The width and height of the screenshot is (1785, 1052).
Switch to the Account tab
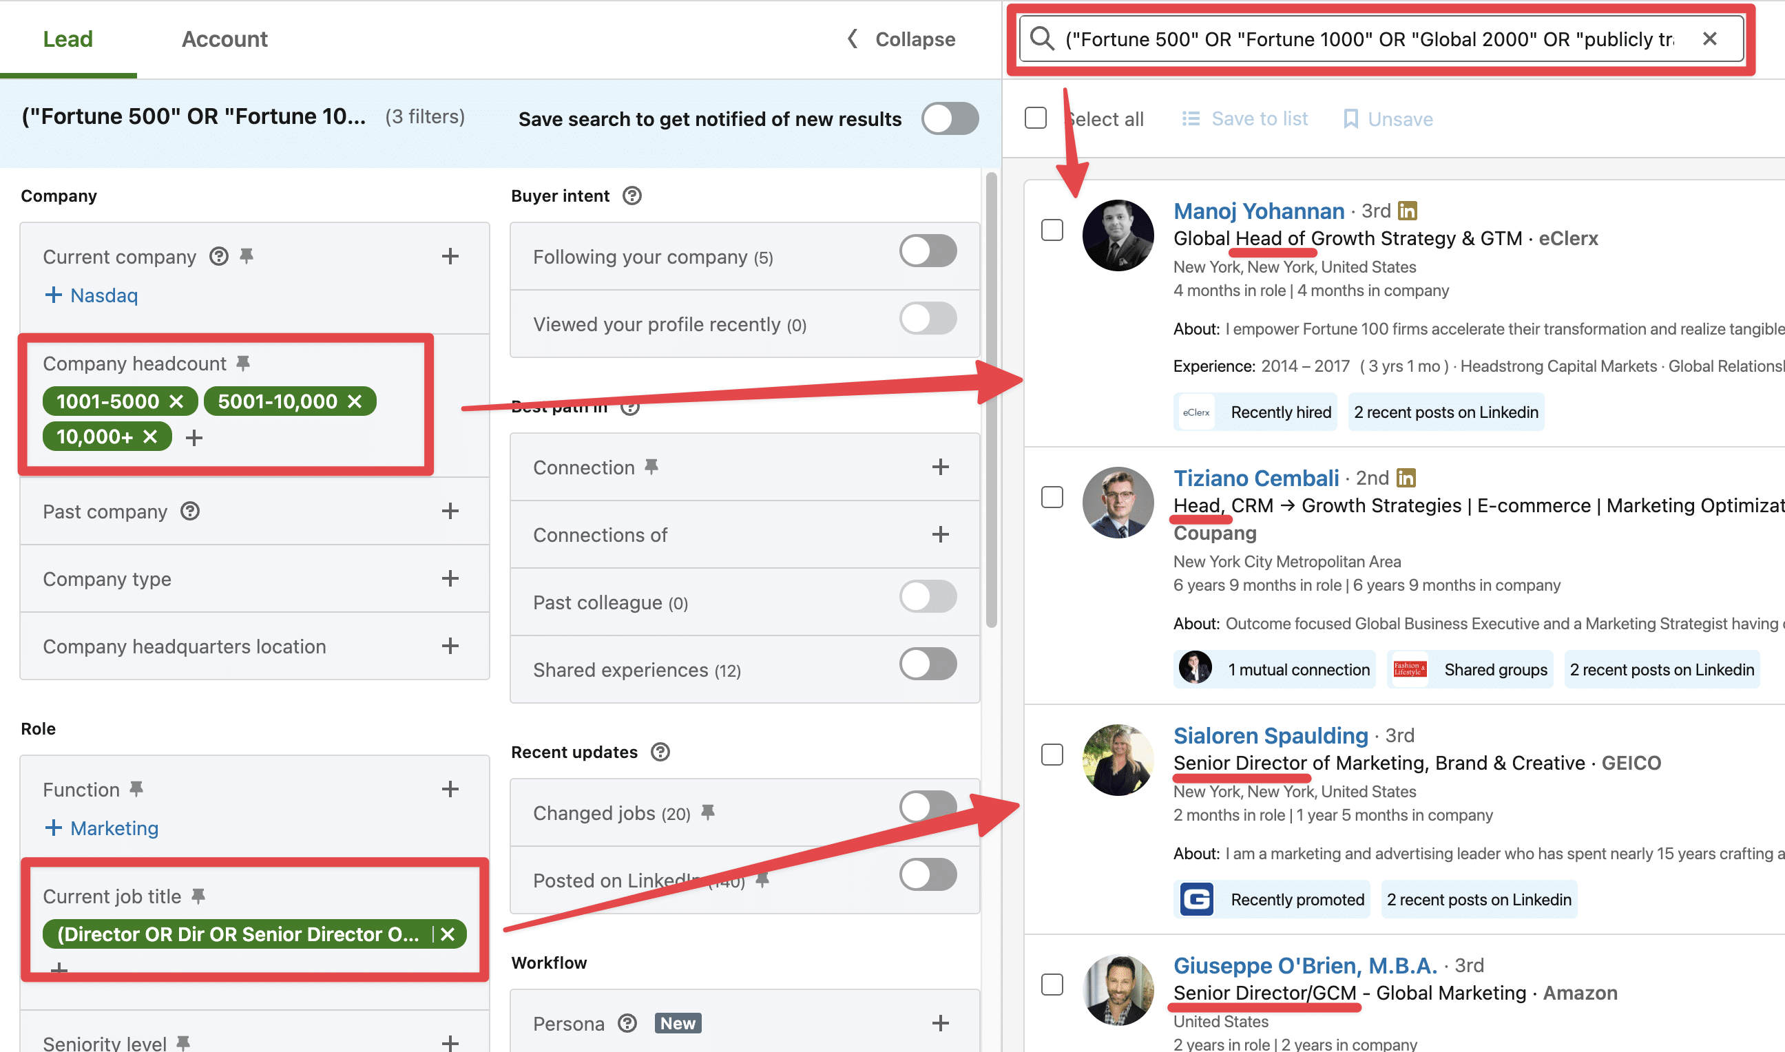(x=225, y=39)
